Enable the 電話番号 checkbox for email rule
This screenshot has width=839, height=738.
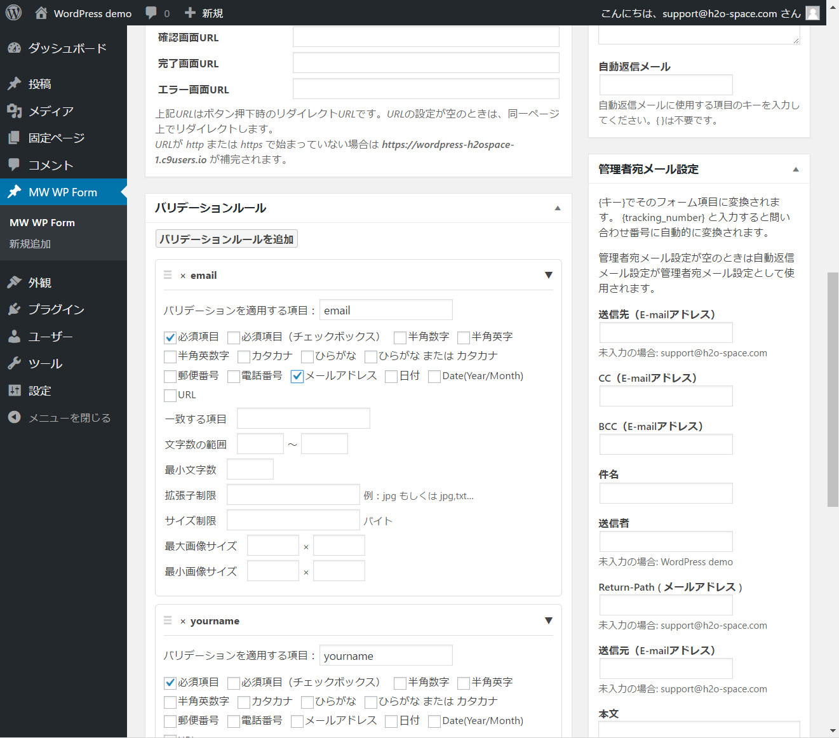tap(234, 376)
